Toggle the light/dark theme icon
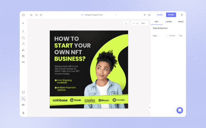 point(145,15)
